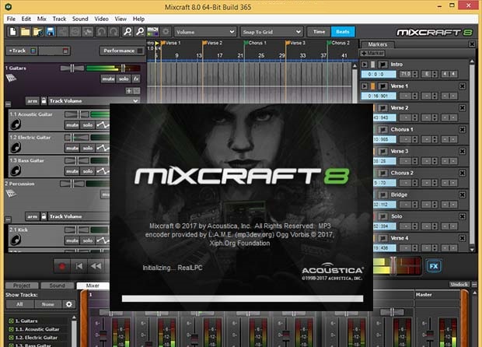Switch to the Project tab
482x347 pixels.
click(22, 286)
